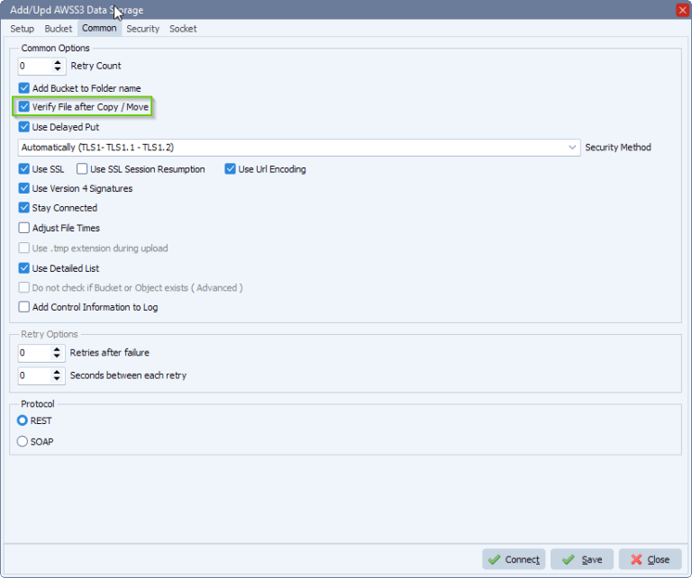
Task: Select the REST protocol radio button
Action: coord(22,420)
